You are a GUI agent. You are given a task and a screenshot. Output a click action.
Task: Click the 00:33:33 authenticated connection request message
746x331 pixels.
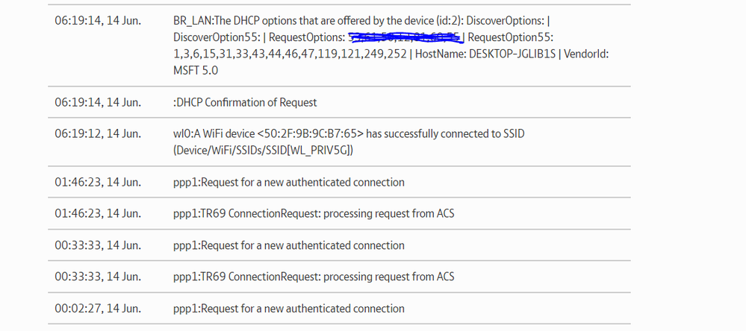(288, 245)
